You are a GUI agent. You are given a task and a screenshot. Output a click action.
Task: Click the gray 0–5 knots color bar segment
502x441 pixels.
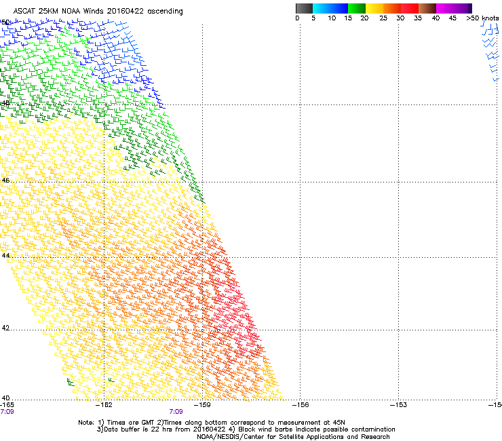304,8
